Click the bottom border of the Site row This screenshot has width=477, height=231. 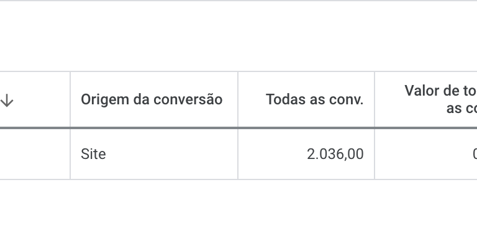point(238,179)
